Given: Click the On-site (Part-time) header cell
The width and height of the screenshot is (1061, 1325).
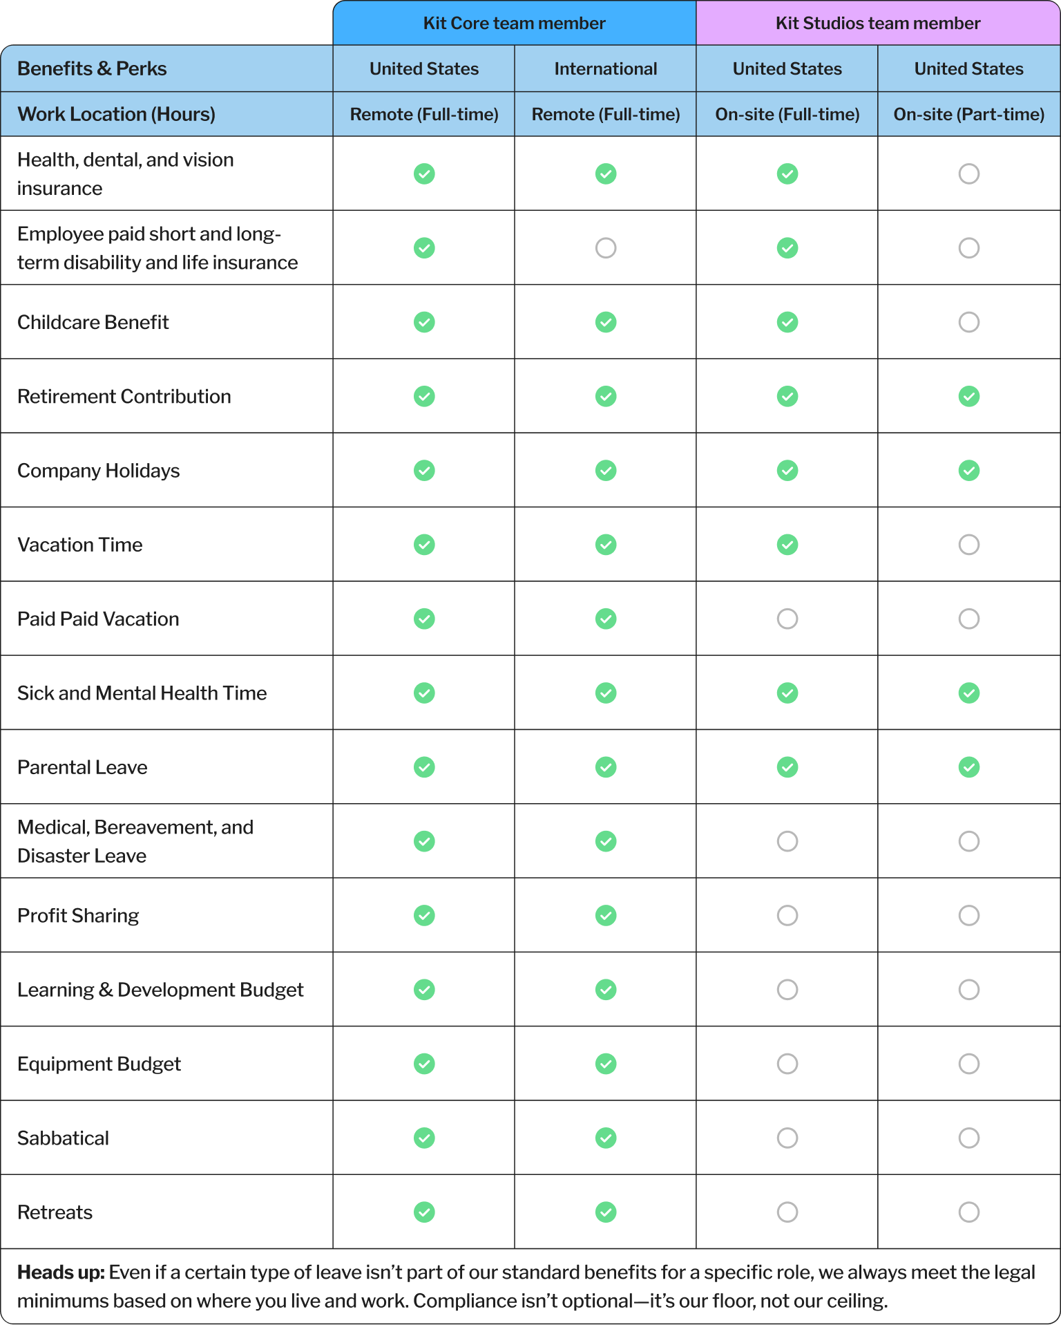Looking at the screenshot, I should [x=969, y=114].
